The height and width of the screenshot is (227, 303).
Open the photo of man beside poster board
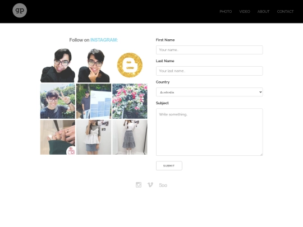94,101
